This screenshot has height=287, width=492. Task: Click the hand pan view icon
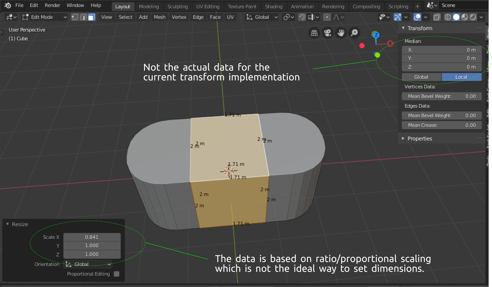click(x=341, y=33)
